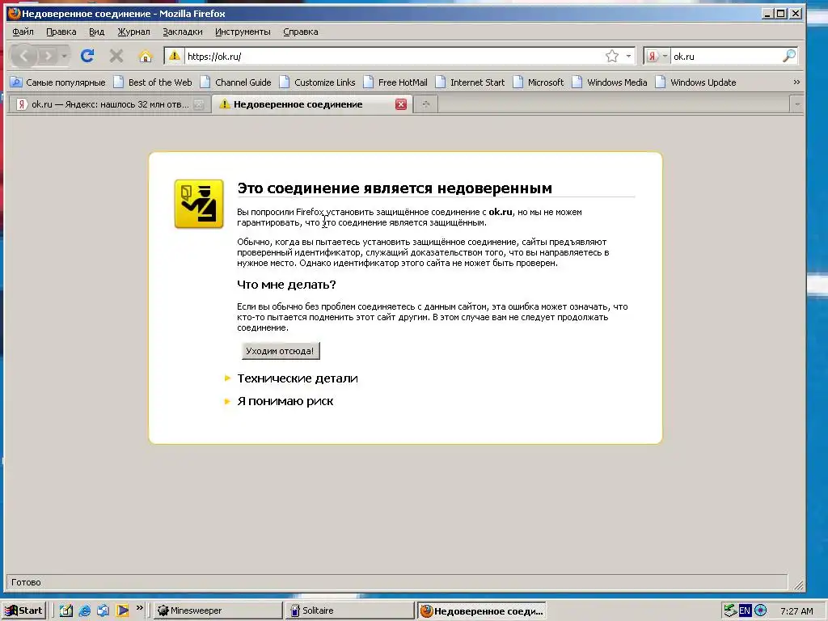
Task: Open the Самые популярные bookmarks folder
Action: 58,82
